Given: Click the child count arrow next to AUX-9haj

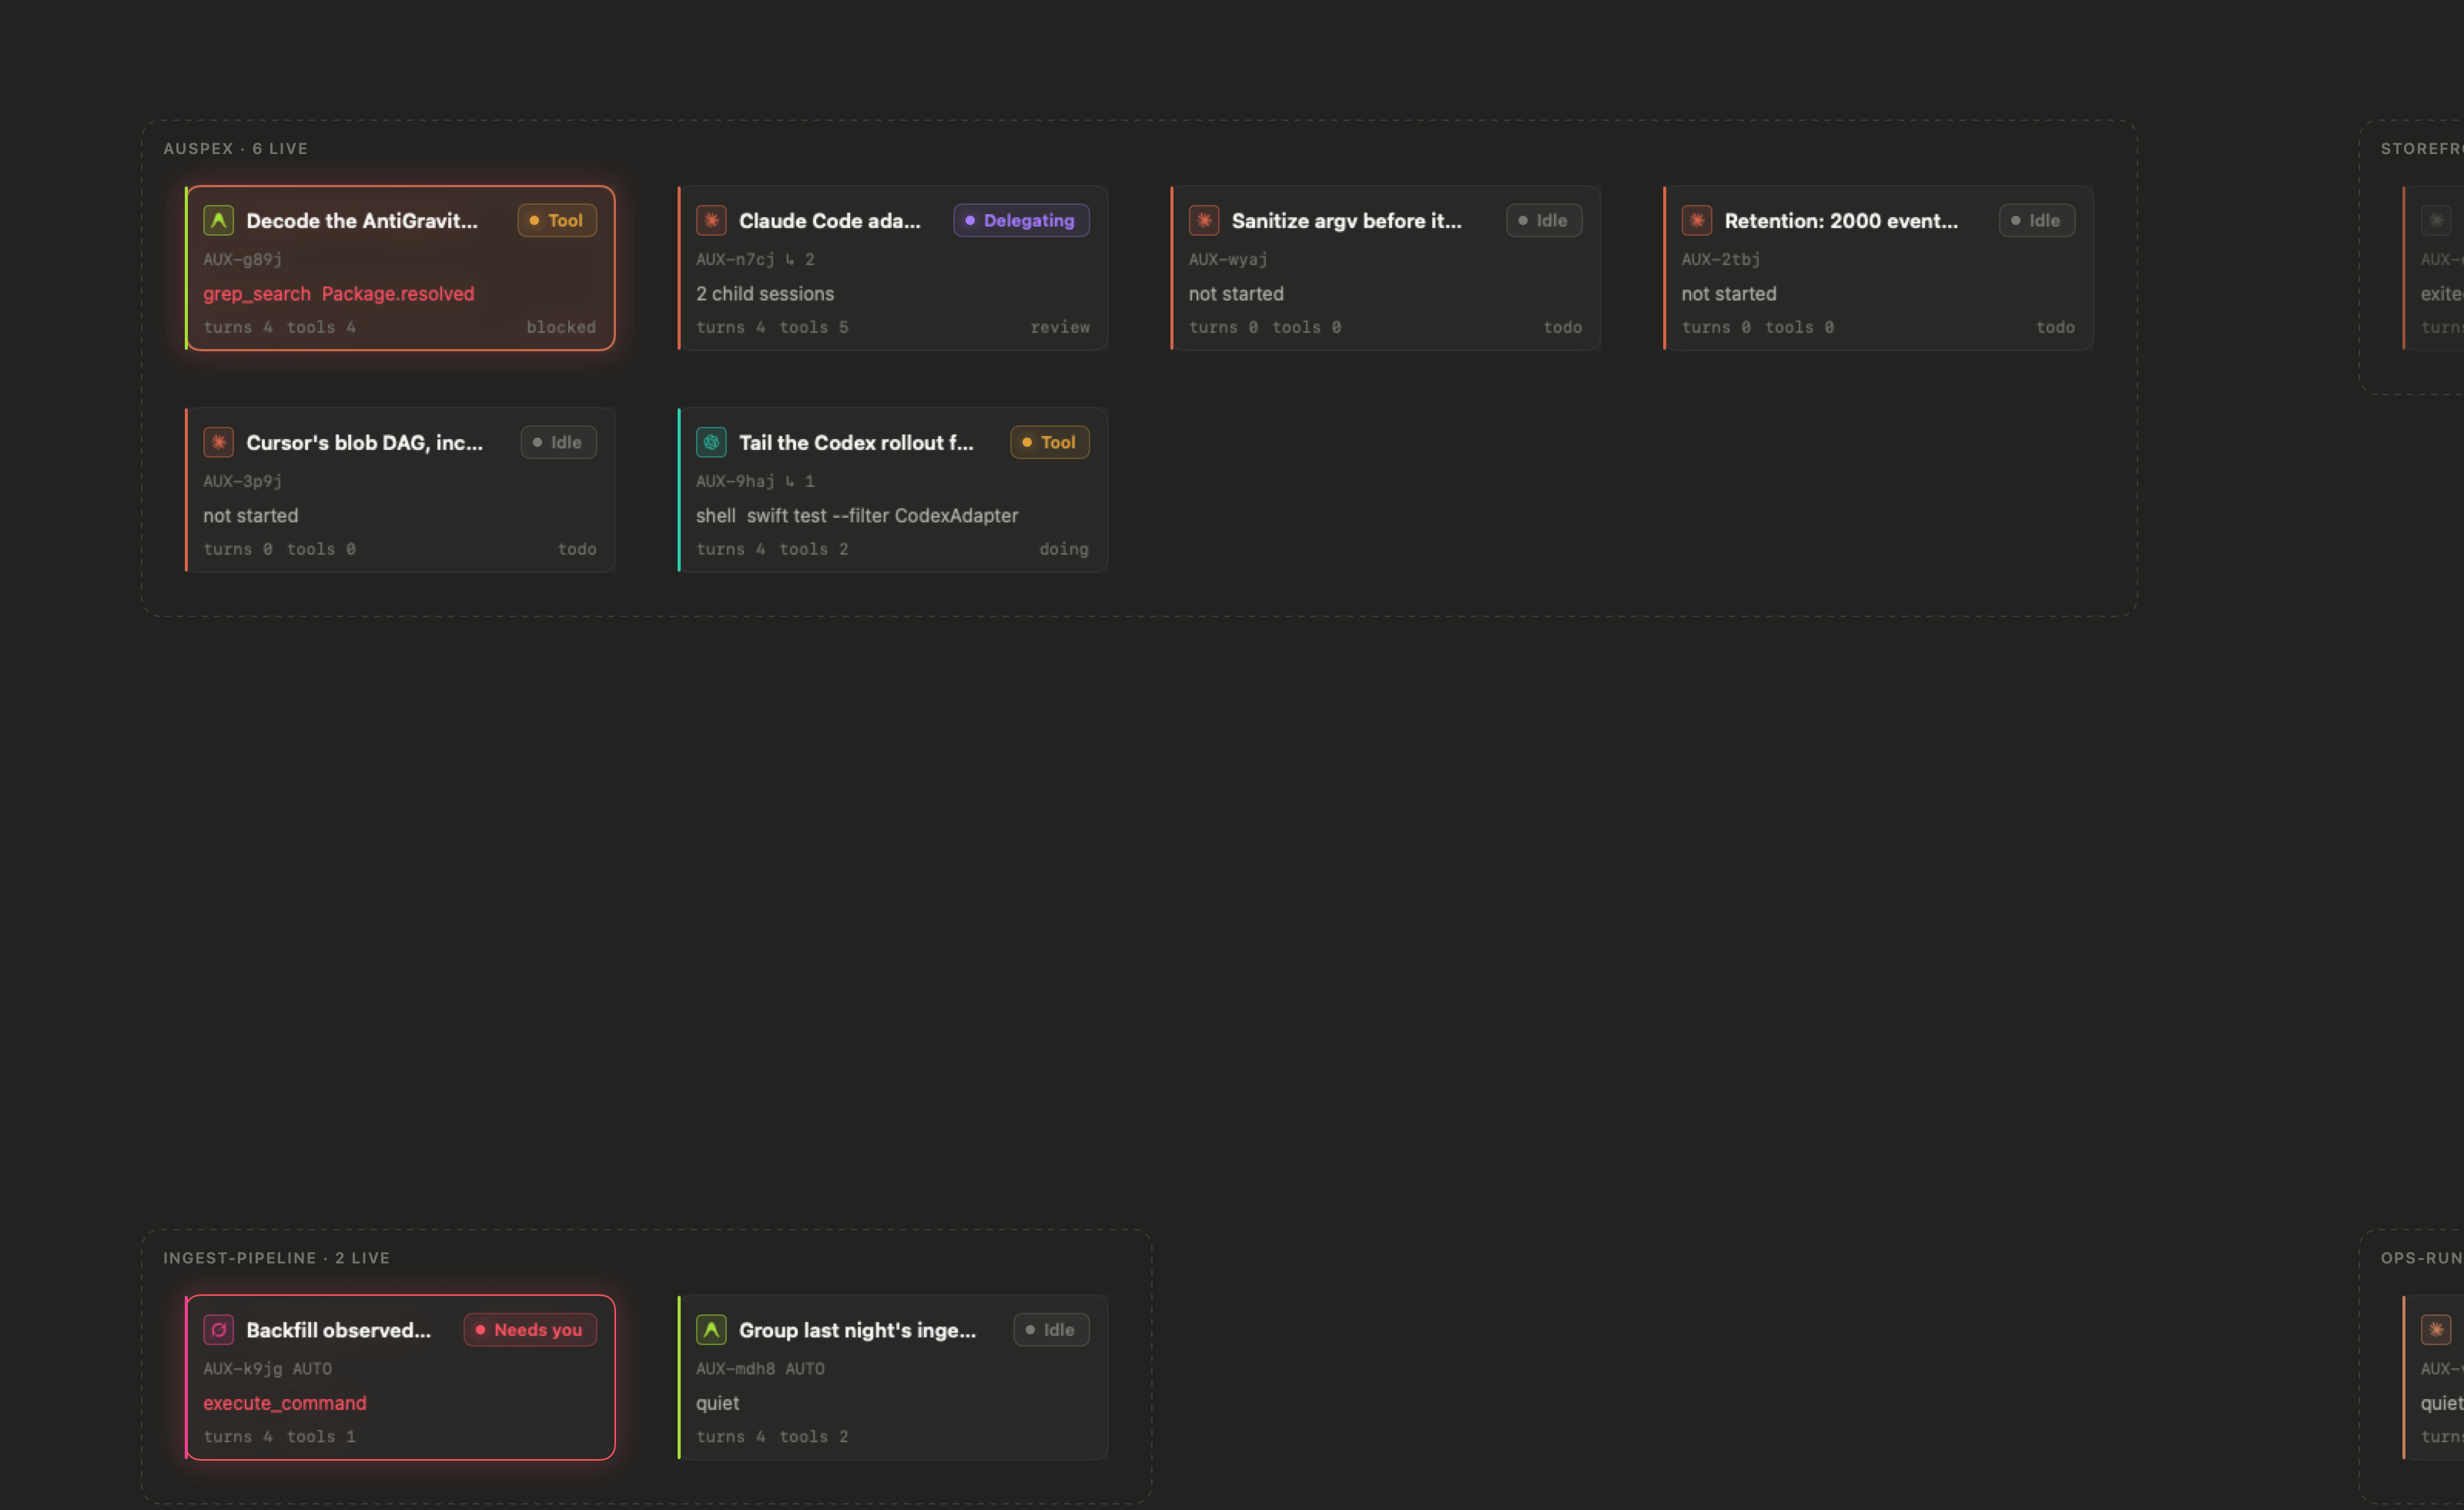Looking at the screenshot, I should [x=800, y=482].
